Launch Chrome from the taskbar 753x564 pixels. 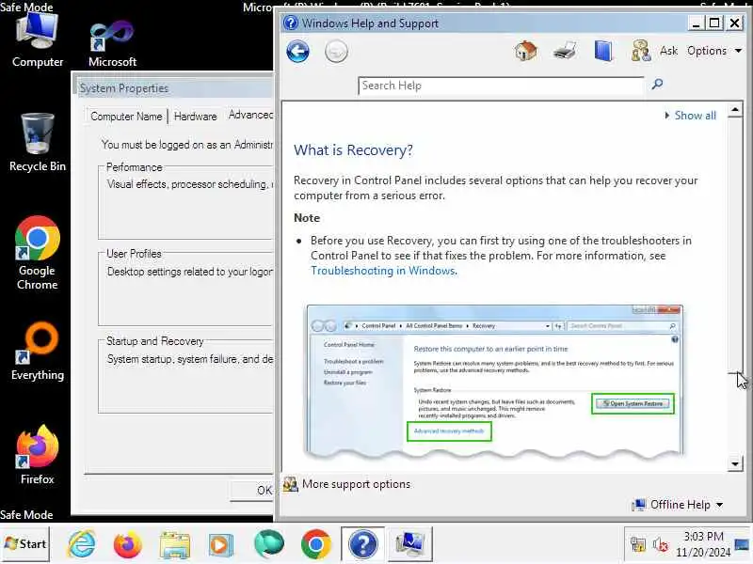pyautogui.click(x=316, y=544)
